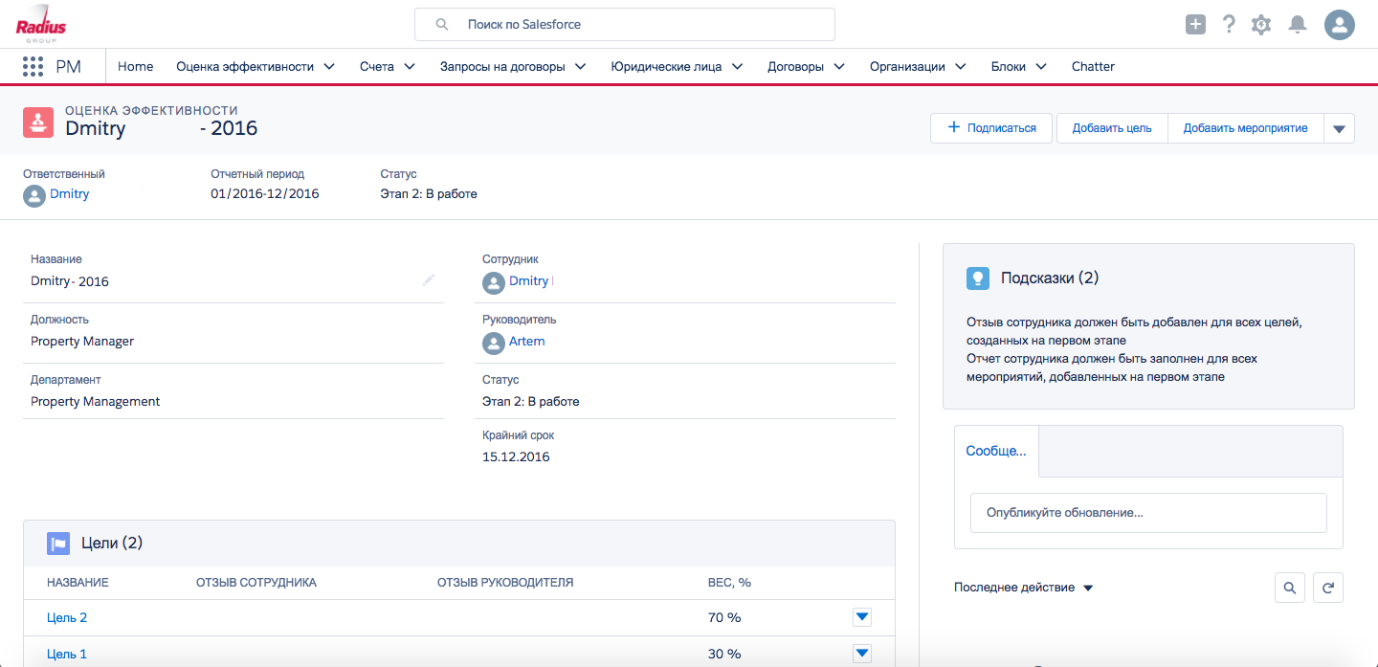Refresh the feed with the reload icon

(1328, 588)
